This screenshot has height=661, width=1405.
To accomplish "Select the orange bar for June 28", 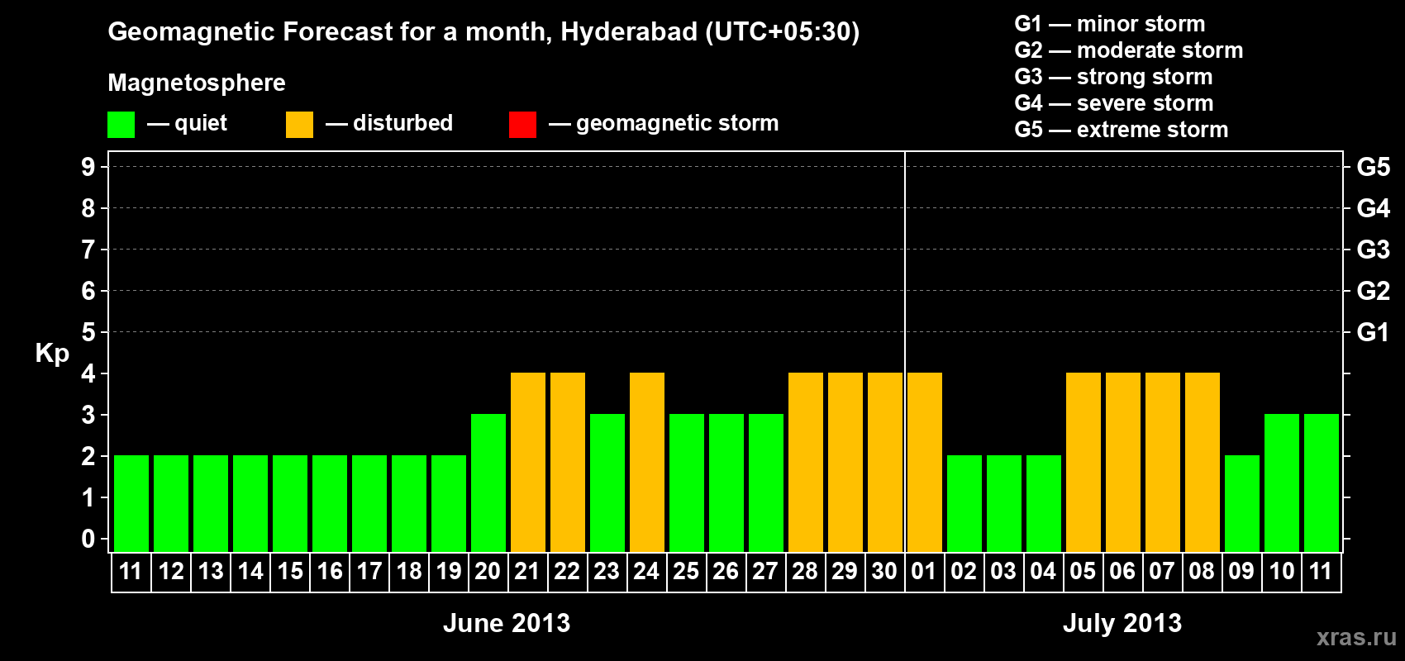I will pos(806,462).
